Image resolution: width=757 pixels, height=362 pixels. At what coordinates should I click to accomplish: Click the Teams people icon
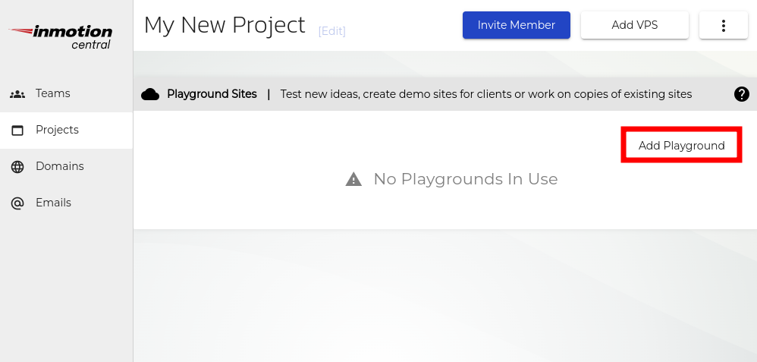17,94
